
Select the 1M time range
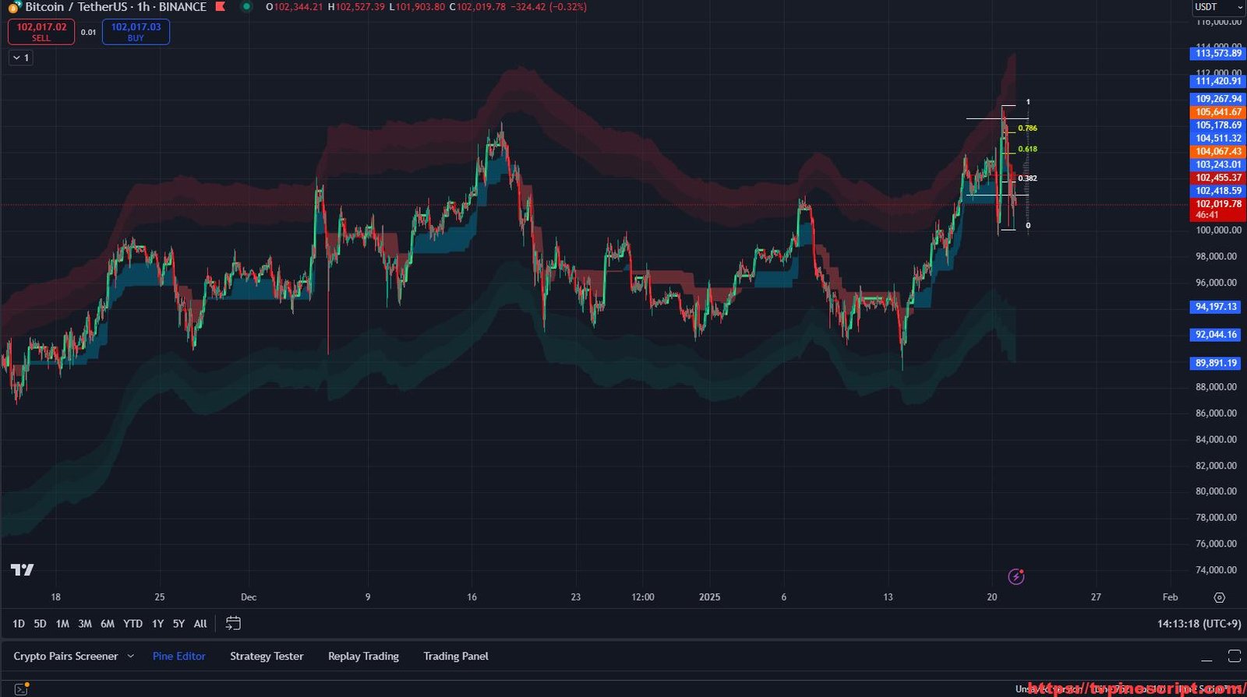point(62,624)
